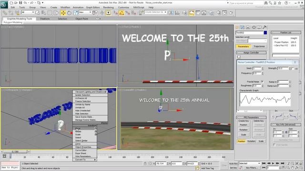Choose Object Properties in context menu
Image resolution: width=305 pixels, height=171 pixels.
tap(85, 147)
